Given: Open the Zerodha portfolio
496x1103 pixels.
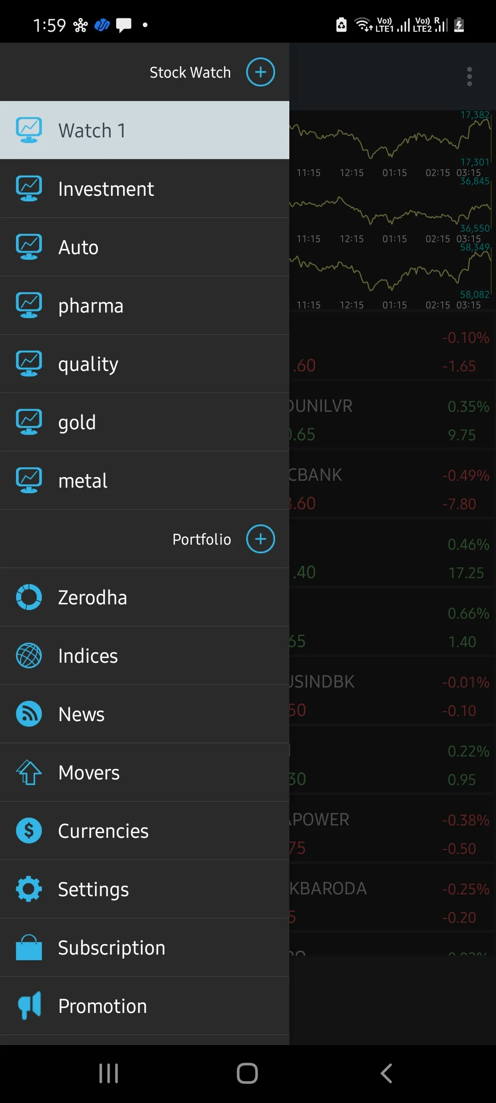Looking at the screenshot, I should 92,597.
